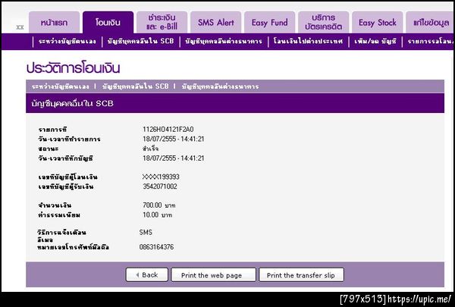Open เพิ่ม/ลด บัญชี submenu item
Screen dimensions: 455x307
[x=375, y=42]
